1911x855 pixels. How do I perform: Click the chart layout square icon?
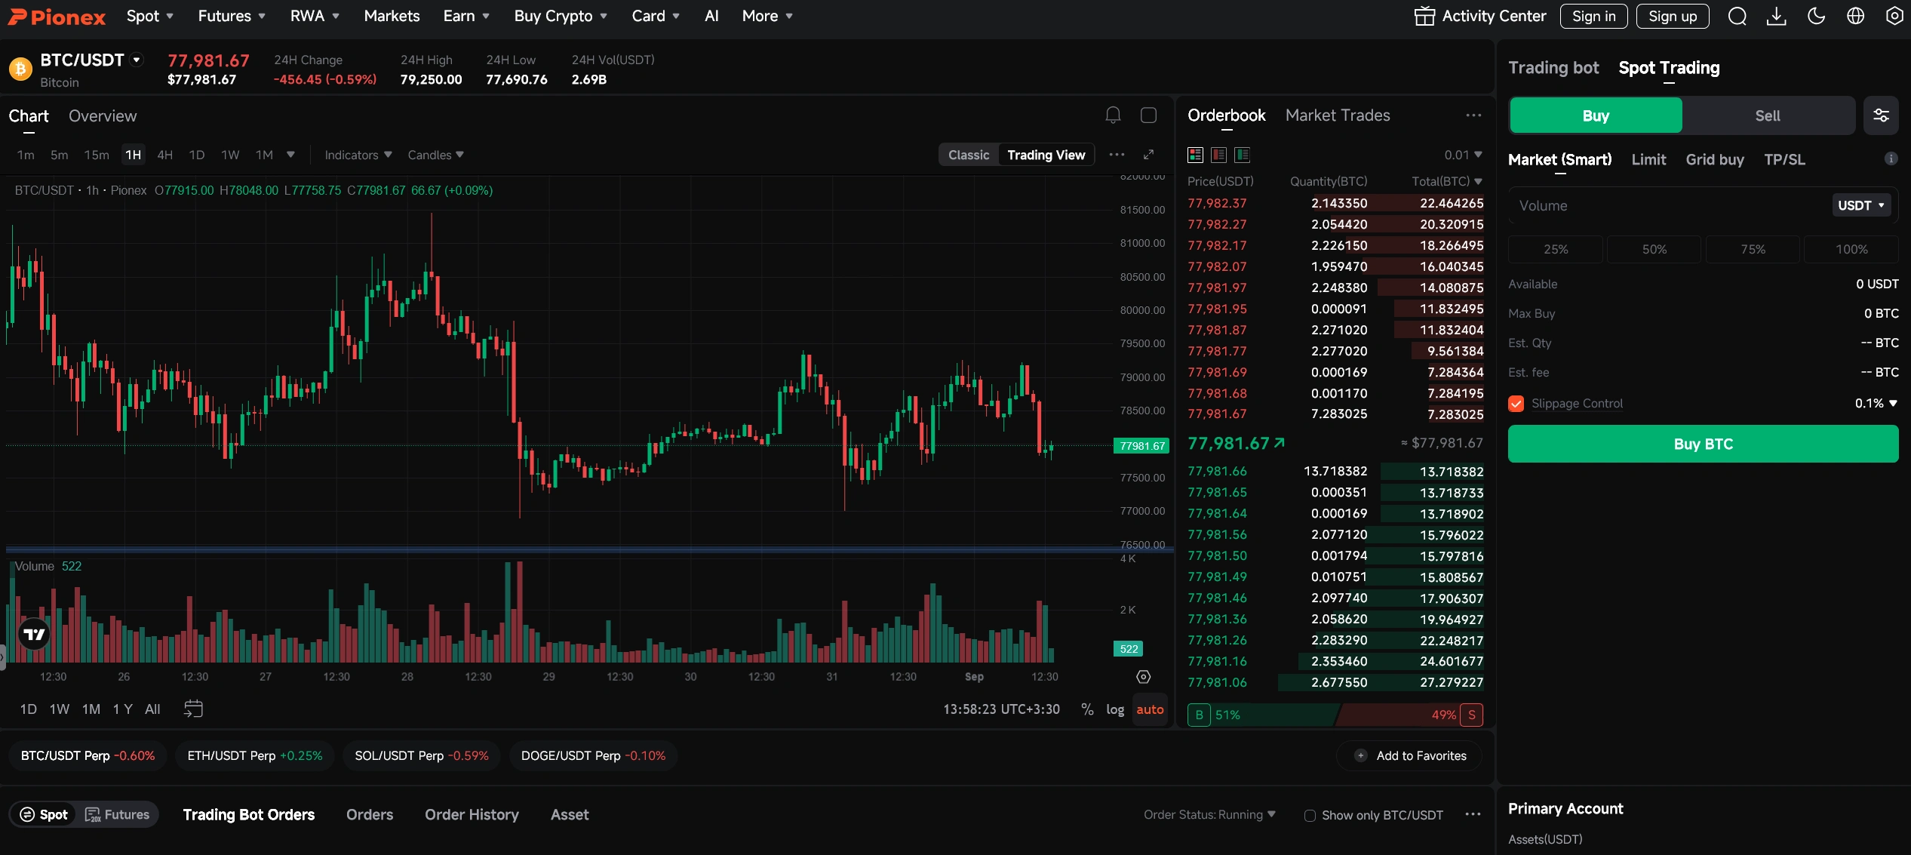tap(1148, 115)
